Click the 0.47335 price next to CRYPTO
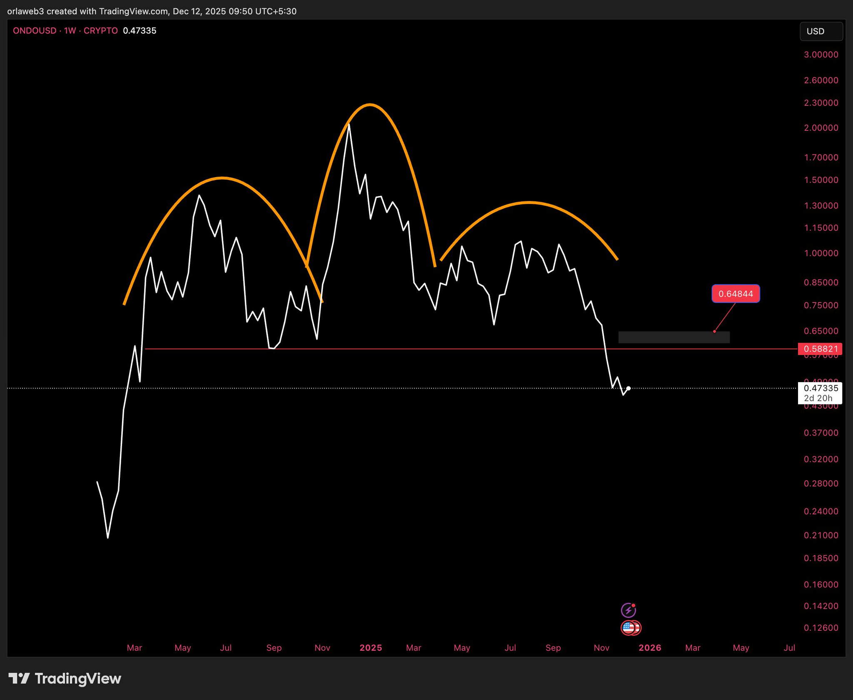The image size is (853, 700). pos(140,31)
